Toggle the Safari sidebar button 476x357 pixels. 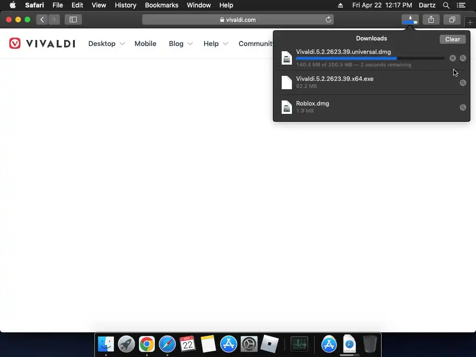tap(73, 20)
